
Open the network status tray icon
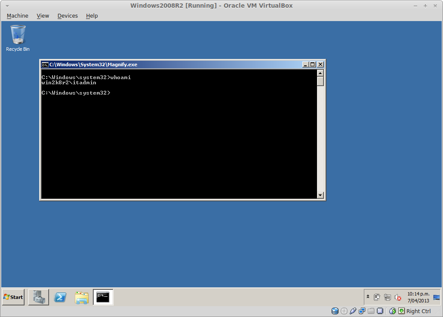[x=388, y=297]
